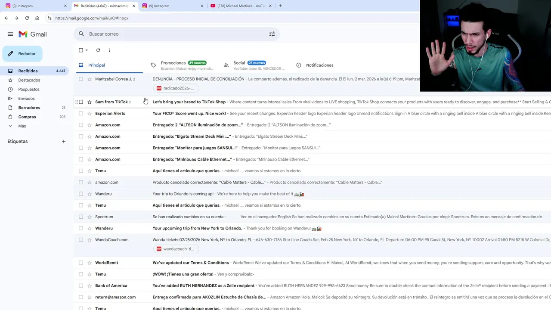Switch to the Principal tab
Image resolution: width=551 pixels, height=310 pixels.
point(108,65)
